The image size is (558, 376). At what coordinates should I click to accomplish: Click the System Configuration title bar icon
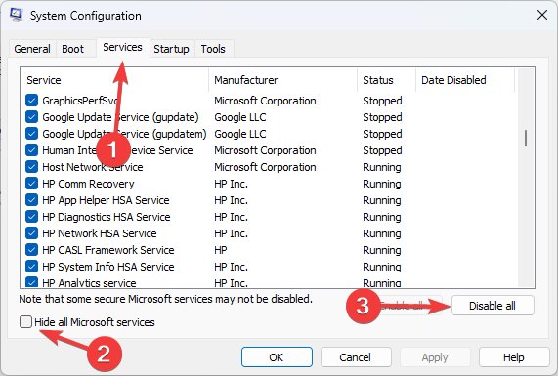(16, 15)
